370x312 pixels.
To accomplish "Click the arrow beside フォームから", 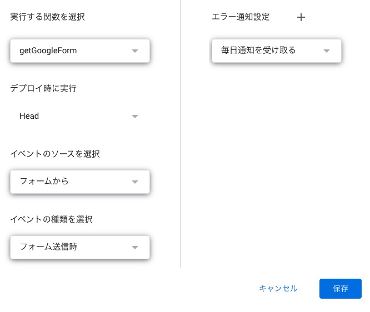I will (134, 182).
